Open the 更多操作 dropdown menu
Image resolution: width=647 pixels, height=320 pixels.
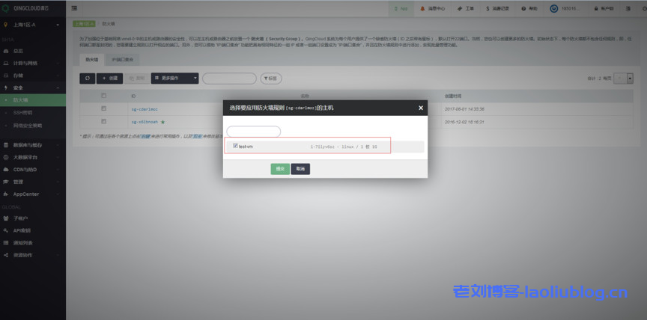[x=175, y=78]
